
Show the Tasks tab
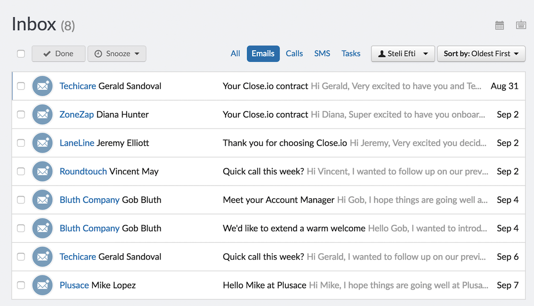pyautogui.click(x=351, y=54)
